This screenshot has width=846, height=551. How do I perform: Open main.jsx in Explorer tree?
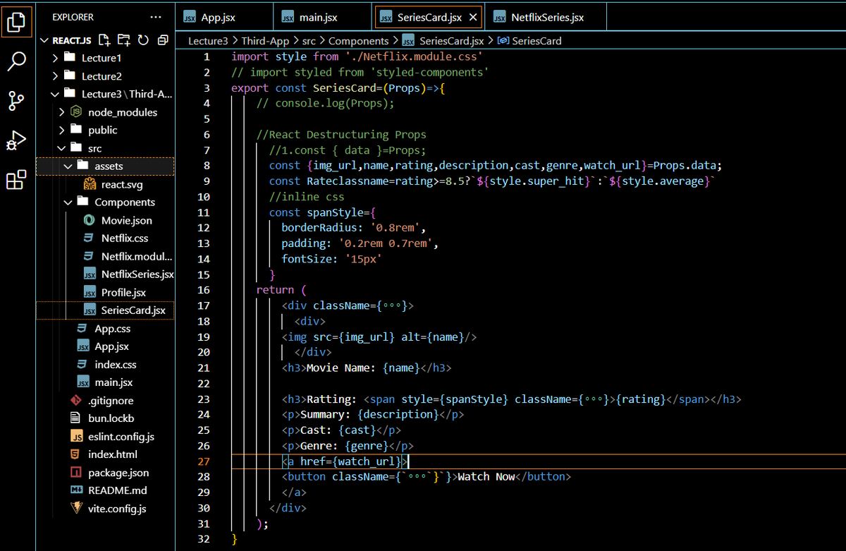(x=114, y=382)
